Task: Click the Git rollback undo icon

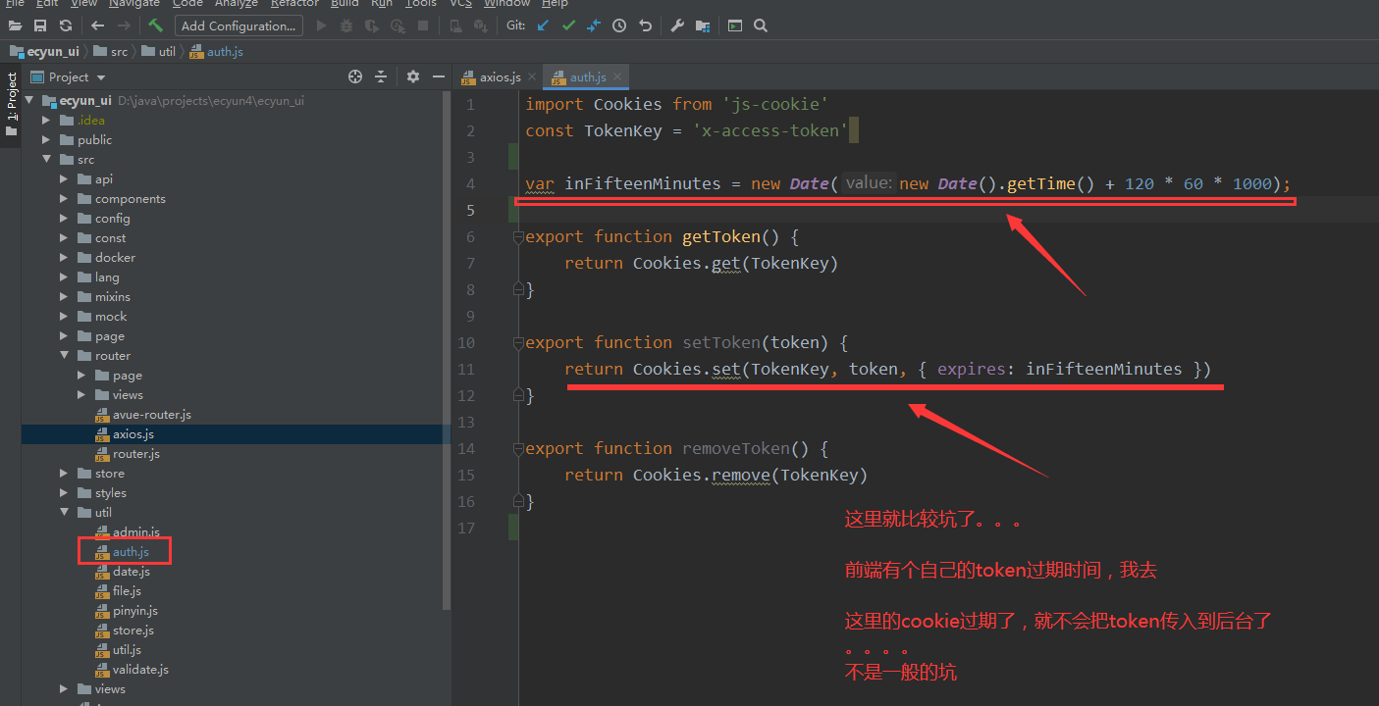Action: [x=645, y=25]
